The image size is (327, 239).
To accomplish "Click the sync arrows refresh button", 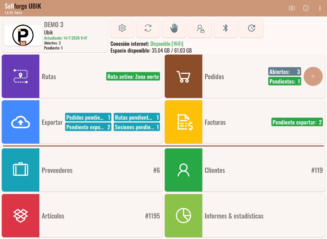I will (148, 28).
